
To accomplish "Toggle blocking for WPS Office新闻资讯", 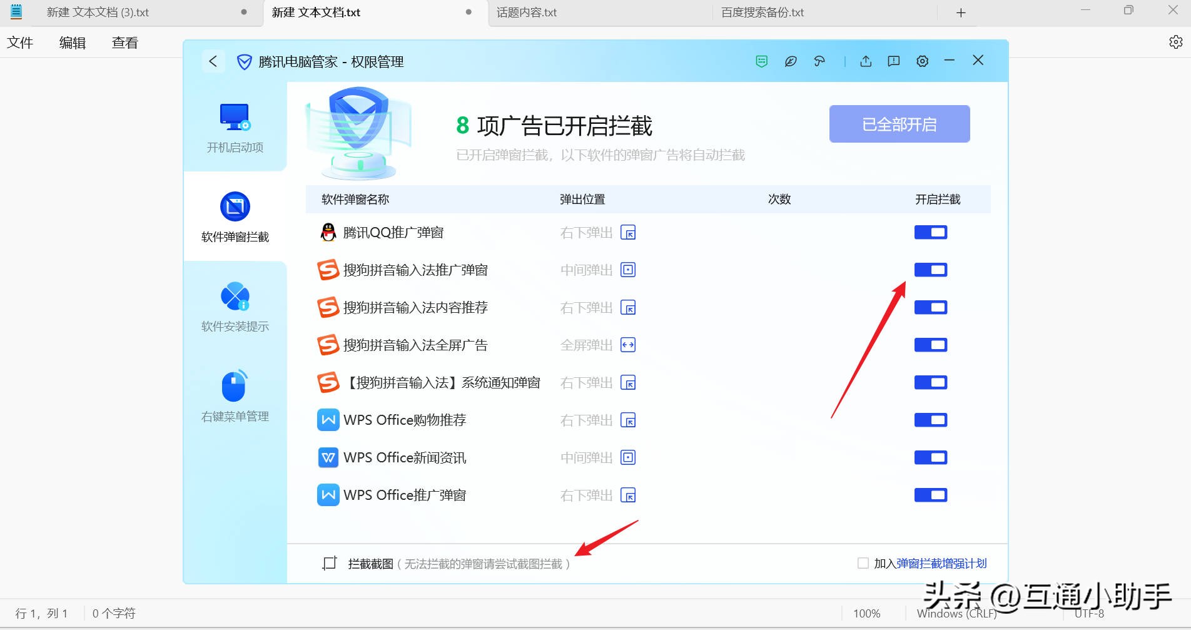I will 930,457.
